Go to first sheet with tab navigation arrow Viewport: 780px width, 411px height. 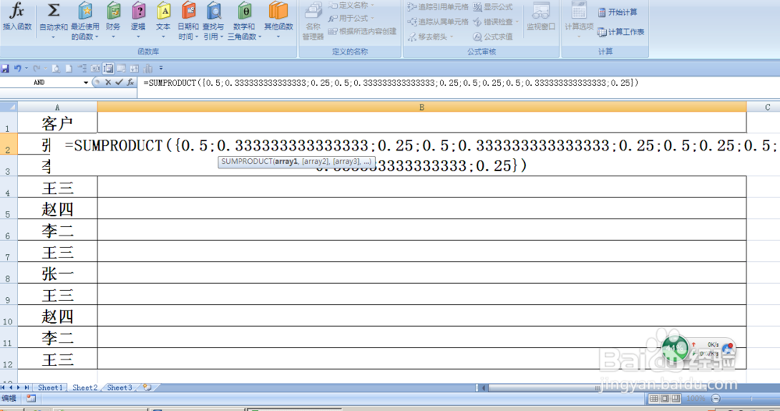pyautogui.click(x=3, y=387)
